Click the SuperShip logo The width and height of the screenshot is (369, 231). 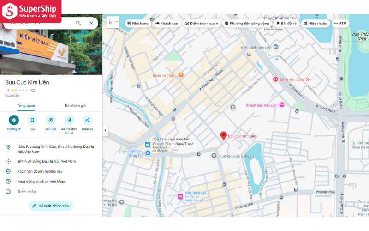[x=30, y=11]
